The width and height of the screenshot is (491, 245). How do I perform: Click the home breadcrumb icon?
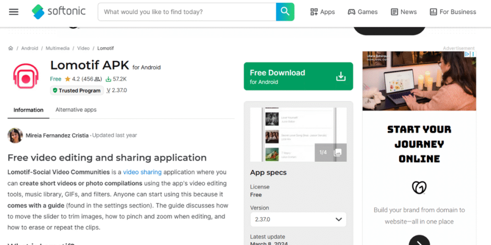11,48
